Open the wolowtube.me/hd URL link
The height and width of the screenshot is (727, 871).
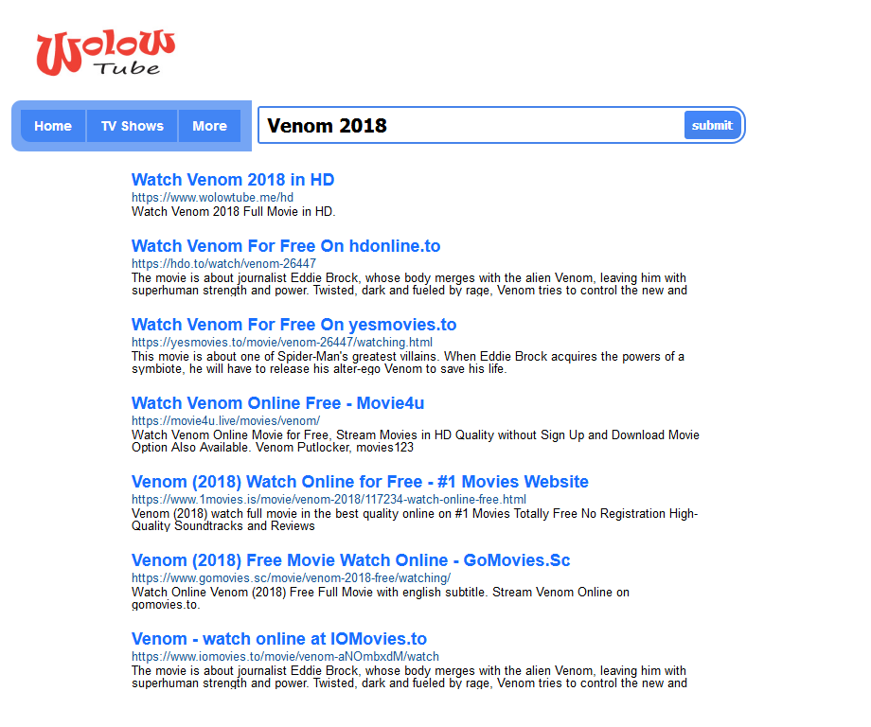212,198
